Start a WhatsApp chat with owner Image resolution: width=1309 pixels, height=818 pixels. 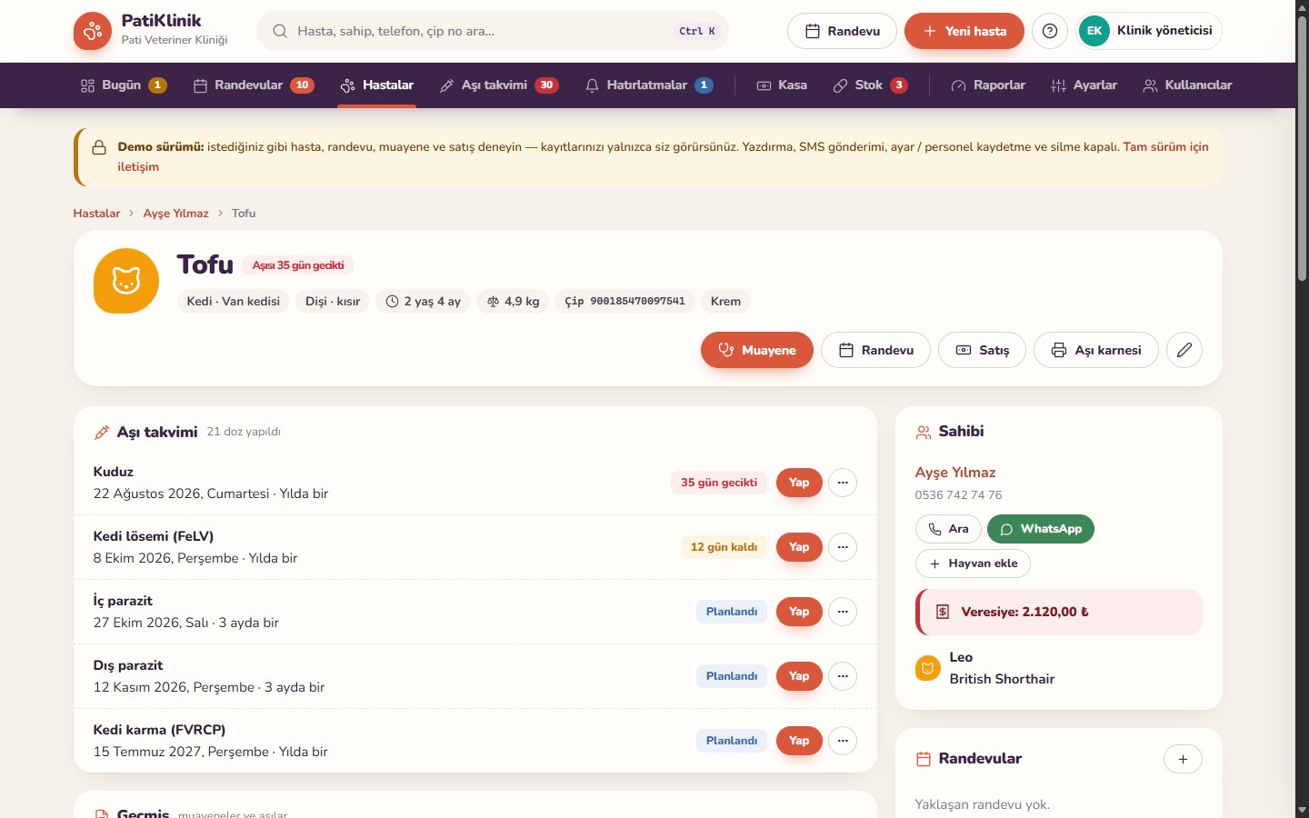(1041, 529)
